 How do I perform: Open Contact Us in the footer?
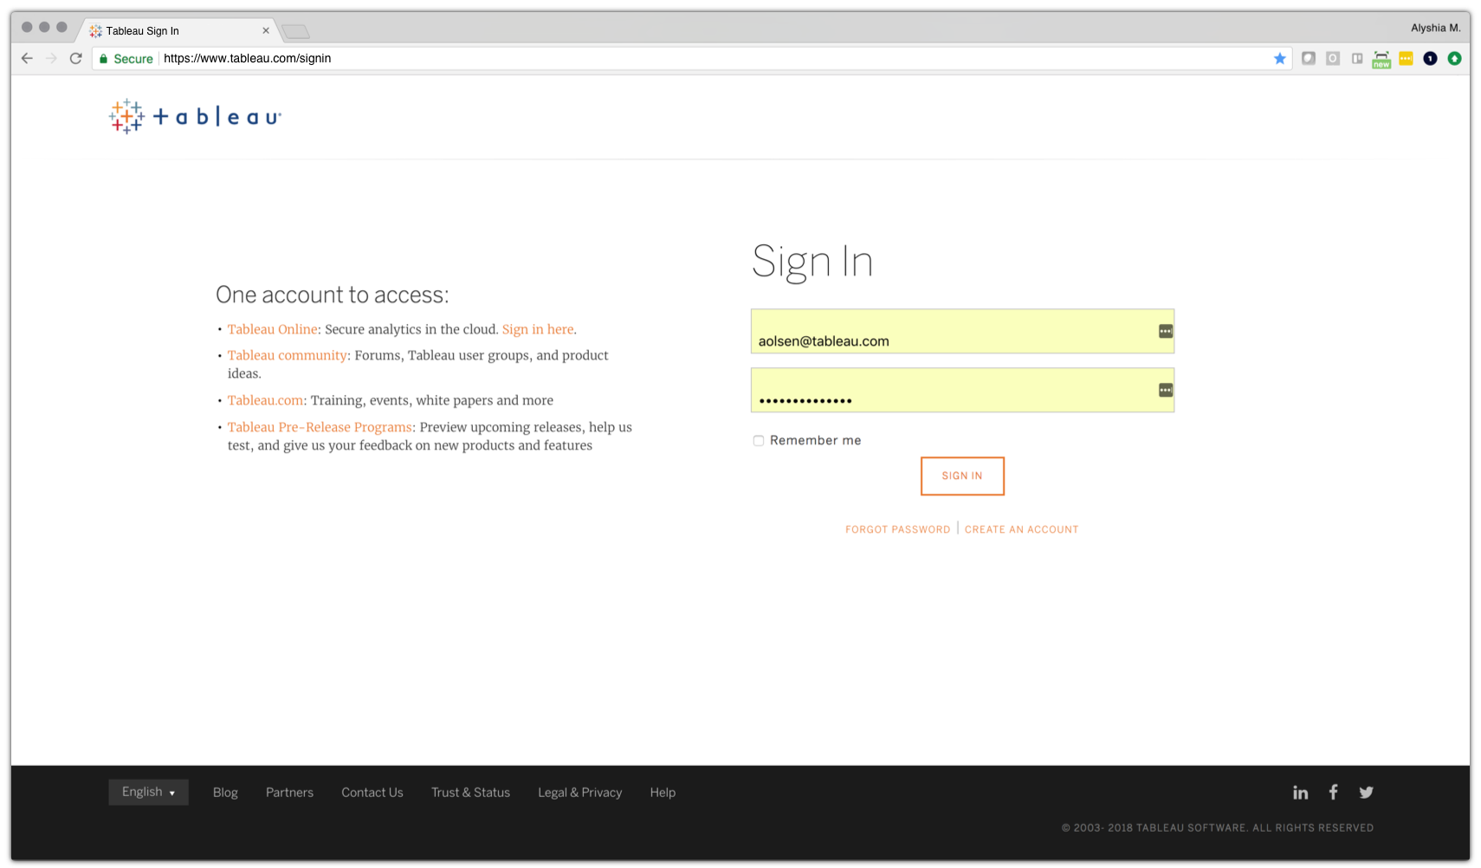372,792
